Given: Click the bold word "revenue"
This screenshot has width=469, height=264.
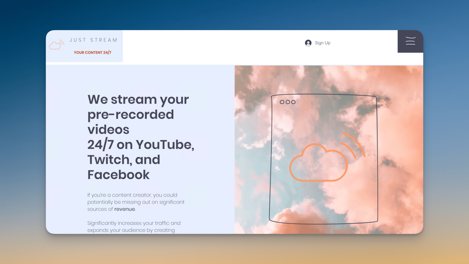Looking at the screenshot, I should point(125,209).
